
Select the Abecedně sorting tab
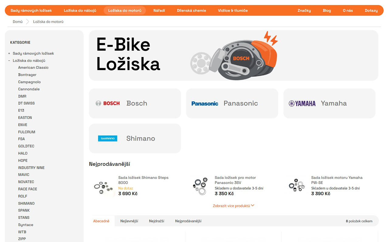[101, 221]
